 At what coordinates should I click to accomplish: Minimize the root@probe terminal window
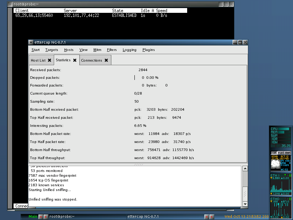pyautogui.click(x=221, y=4)
